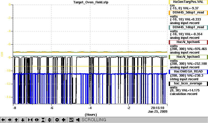Image resolution: width=208 pixels, height=123 pixels.
Task: Click the -10 value on the y-axis
Action: click(x=8, y=71)
